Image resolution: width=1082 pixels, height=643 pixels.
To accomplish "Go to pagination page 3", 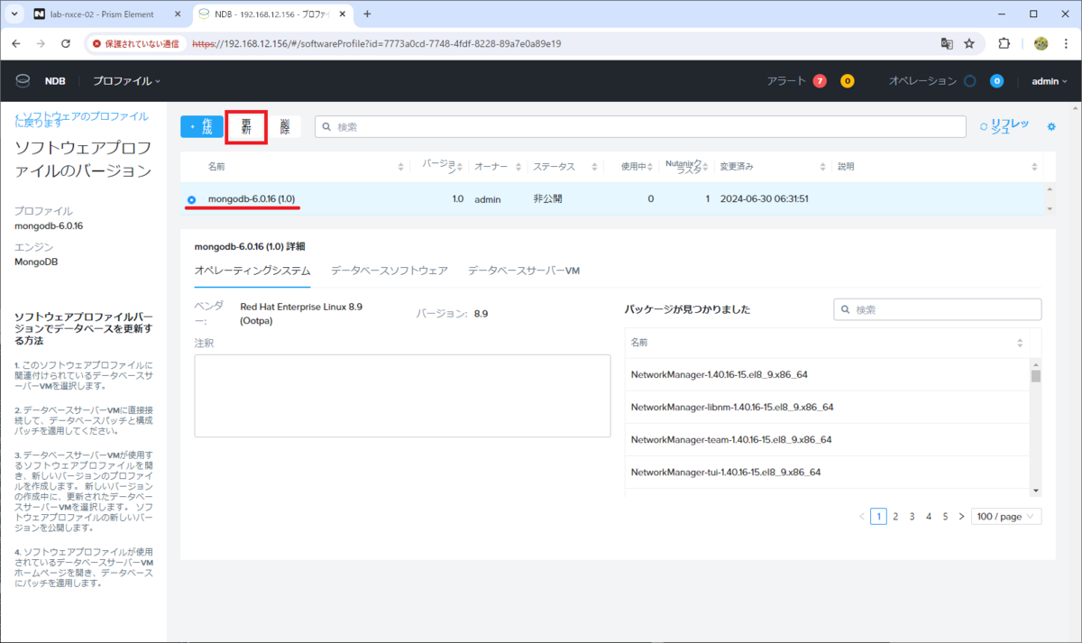I will 912,517.
